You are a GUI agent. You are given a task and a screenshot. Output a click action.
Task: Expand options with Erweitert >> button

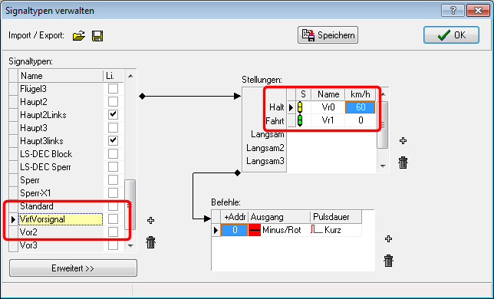tap(73, 268)
